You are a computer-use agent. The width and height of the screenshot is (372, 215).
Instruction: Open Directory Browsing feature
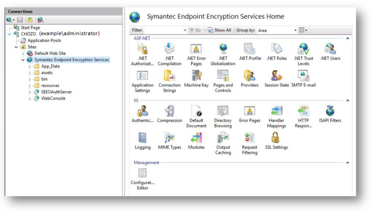(223, 117)
